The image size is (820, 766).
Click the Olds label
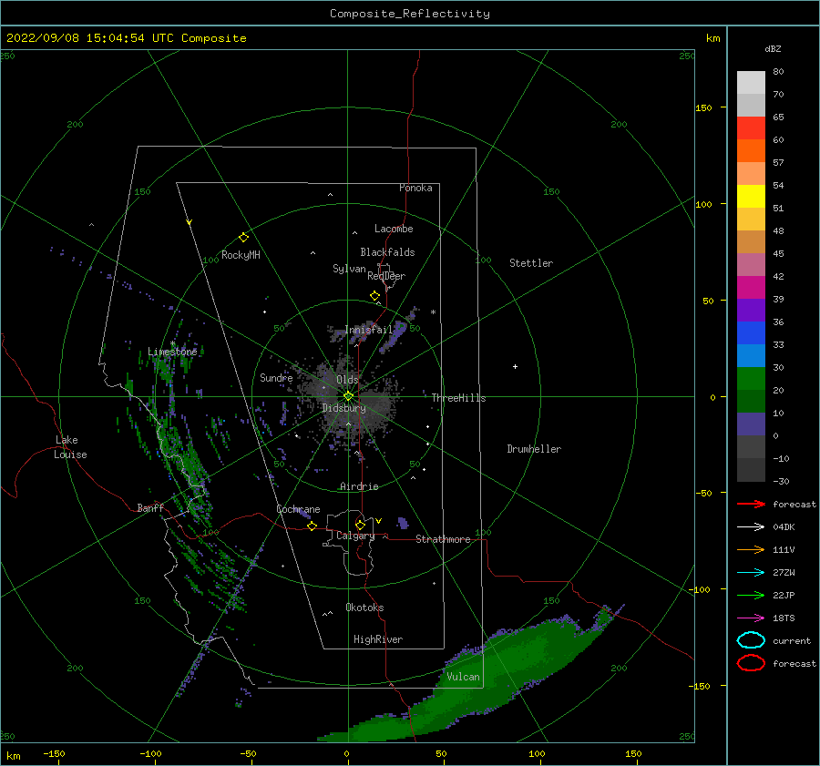pos(347,380)
